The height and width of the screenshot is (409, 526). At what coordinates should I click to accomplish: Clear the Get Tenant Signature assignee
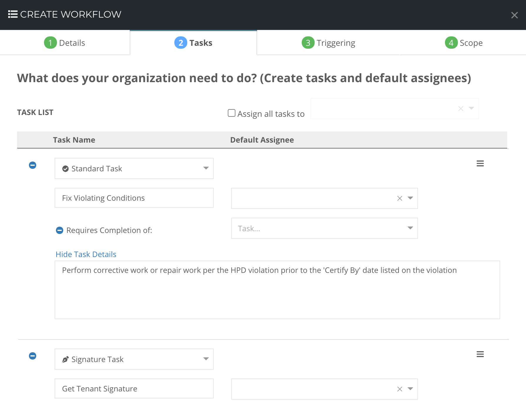tap(399, 389)
